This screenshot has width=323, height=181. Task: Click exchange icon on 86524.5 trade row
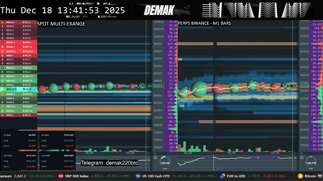pos(3,30)
